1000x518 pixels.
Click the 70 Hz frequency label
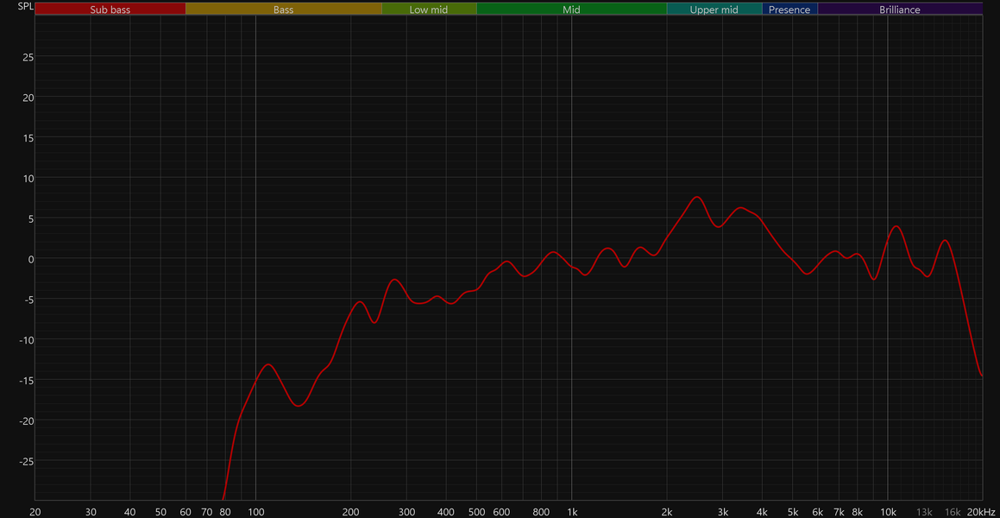click(206, 512)
